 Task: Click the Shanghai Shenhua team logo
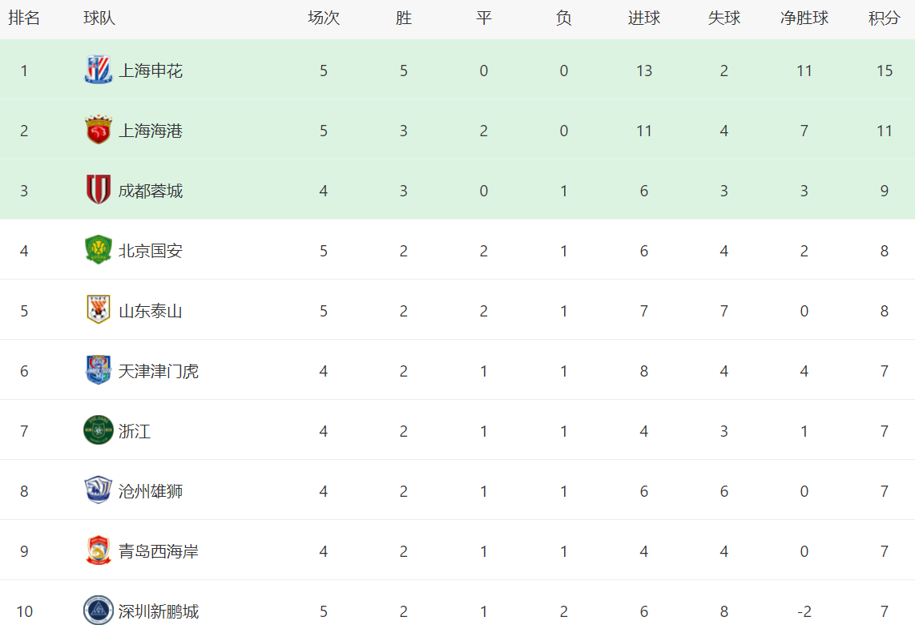[x=98, y=70]
